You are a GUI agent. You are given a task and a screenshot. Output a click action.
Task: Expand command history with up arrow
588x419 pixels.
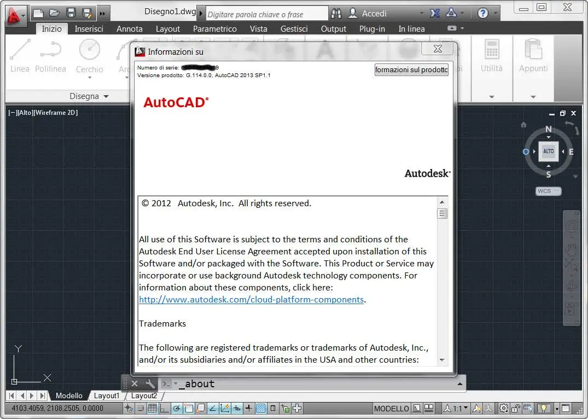point(460,384)
